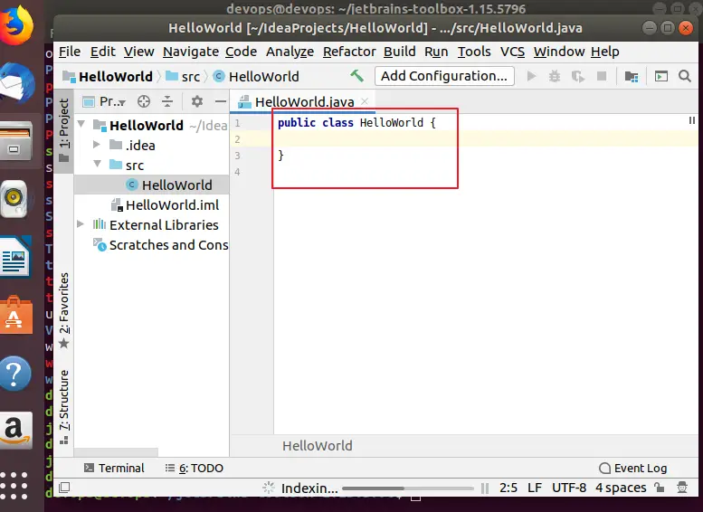Click the inspector hat icon in status bar
Viewport: 703px width, 512px height.
[x=682, y=488]
